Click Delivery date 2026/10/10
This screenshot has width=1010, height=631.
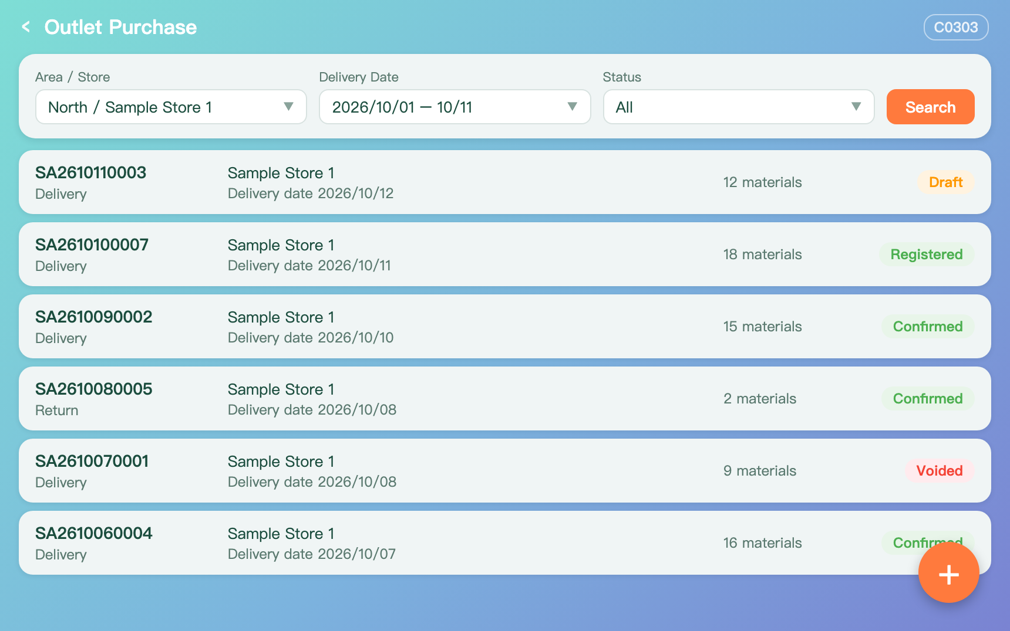tap(311, 338)
